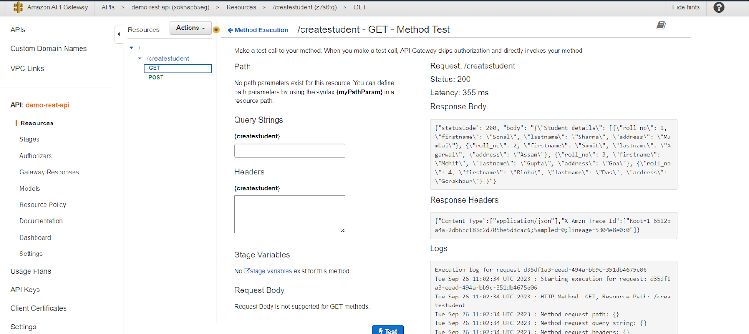Open Models section
749x334 pixels.
pos(29,189)
